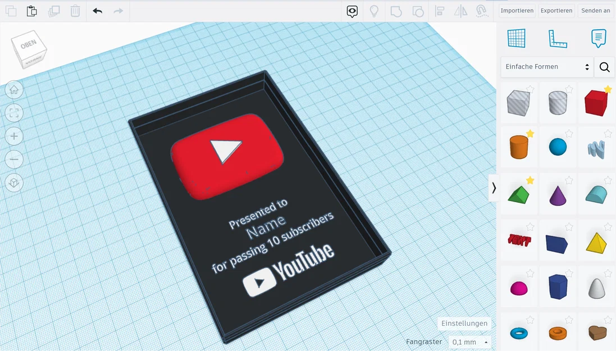The image size is (616, 351).
Task: Activate the Align tool in the toolbar
Action: (440, 11)
